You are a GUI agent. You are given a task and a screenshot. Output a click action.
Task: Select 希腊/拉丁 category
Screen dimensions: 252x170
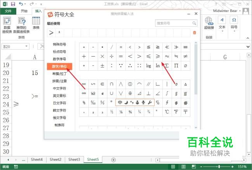click(x=59, y=74)
